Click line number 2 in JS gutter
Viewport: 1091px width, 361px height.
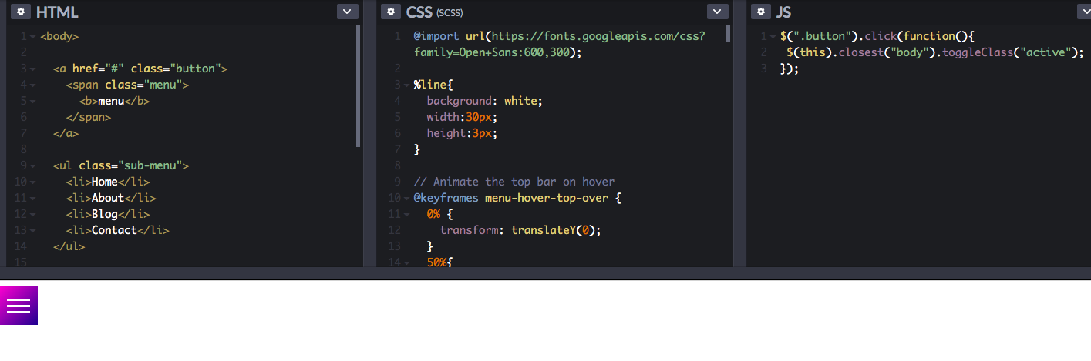764,52
